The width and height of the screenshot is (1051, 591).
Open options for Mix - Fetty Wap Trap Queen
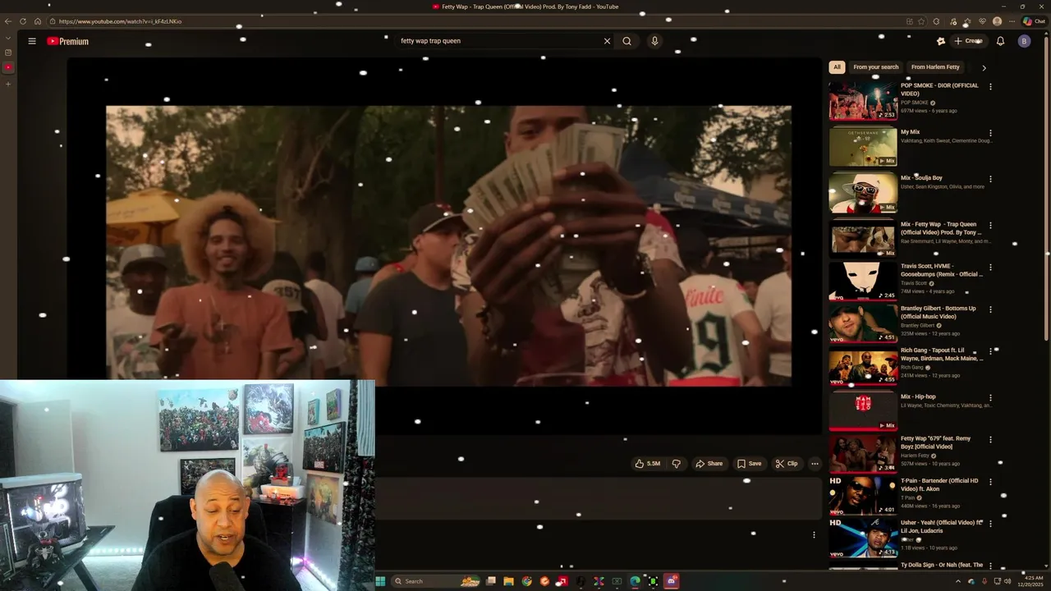[x=990, y=225]
